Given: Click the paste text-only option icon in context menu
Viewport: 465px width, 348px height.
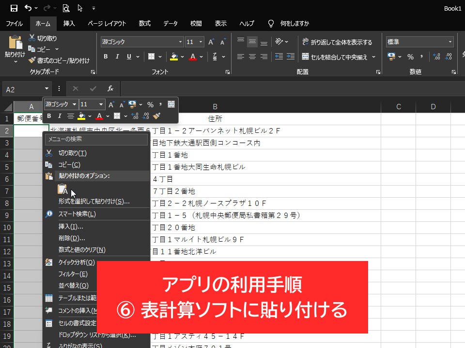Looking at the screenshot, I should point(62,189).
